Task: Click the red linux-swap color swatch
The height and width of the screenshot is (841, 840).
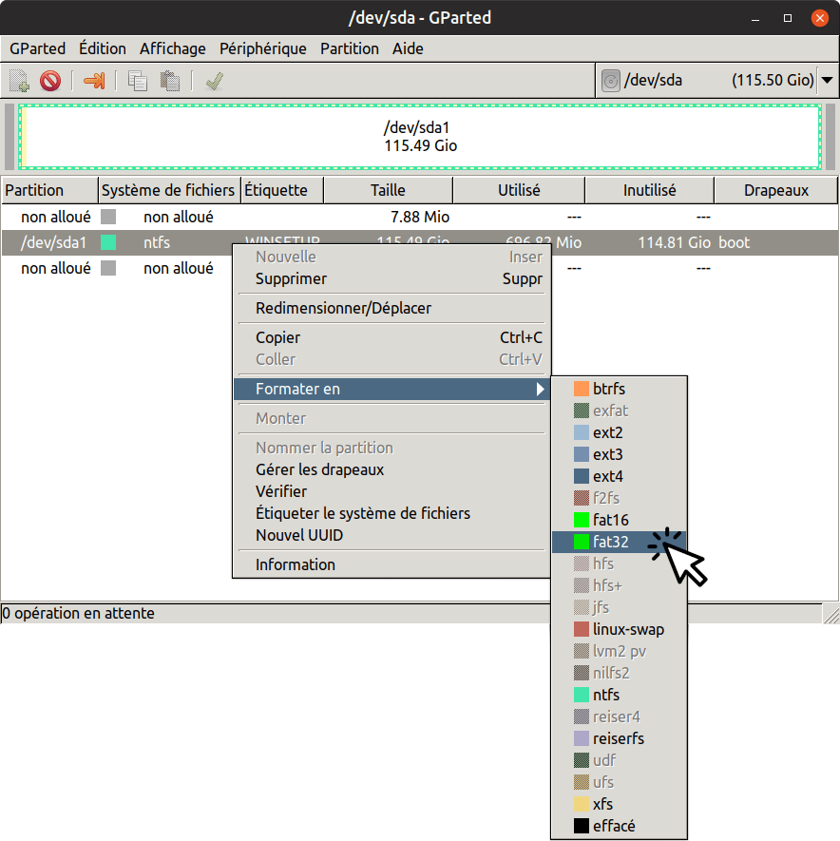Action: (x=582, y=630)
